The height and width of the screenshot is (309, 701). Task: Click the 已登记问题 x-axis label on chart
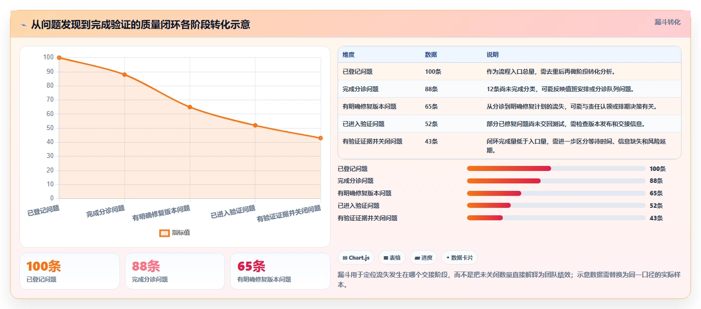pyautogui.click(x=43, y=211)
